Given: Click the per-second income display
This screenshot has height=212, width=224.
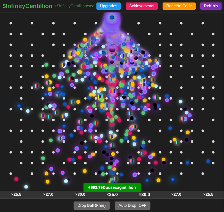Looking at the screenshot, I should 74,6.
